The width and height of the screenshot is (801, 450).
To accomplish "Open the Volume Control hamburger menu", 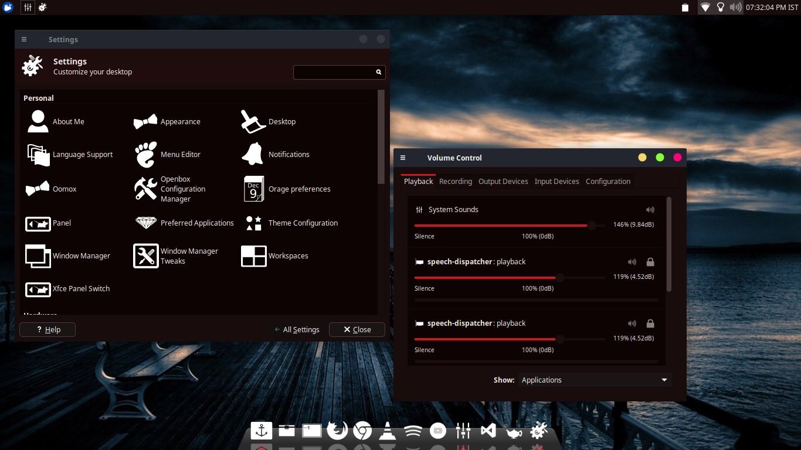I will coord(403,158).
